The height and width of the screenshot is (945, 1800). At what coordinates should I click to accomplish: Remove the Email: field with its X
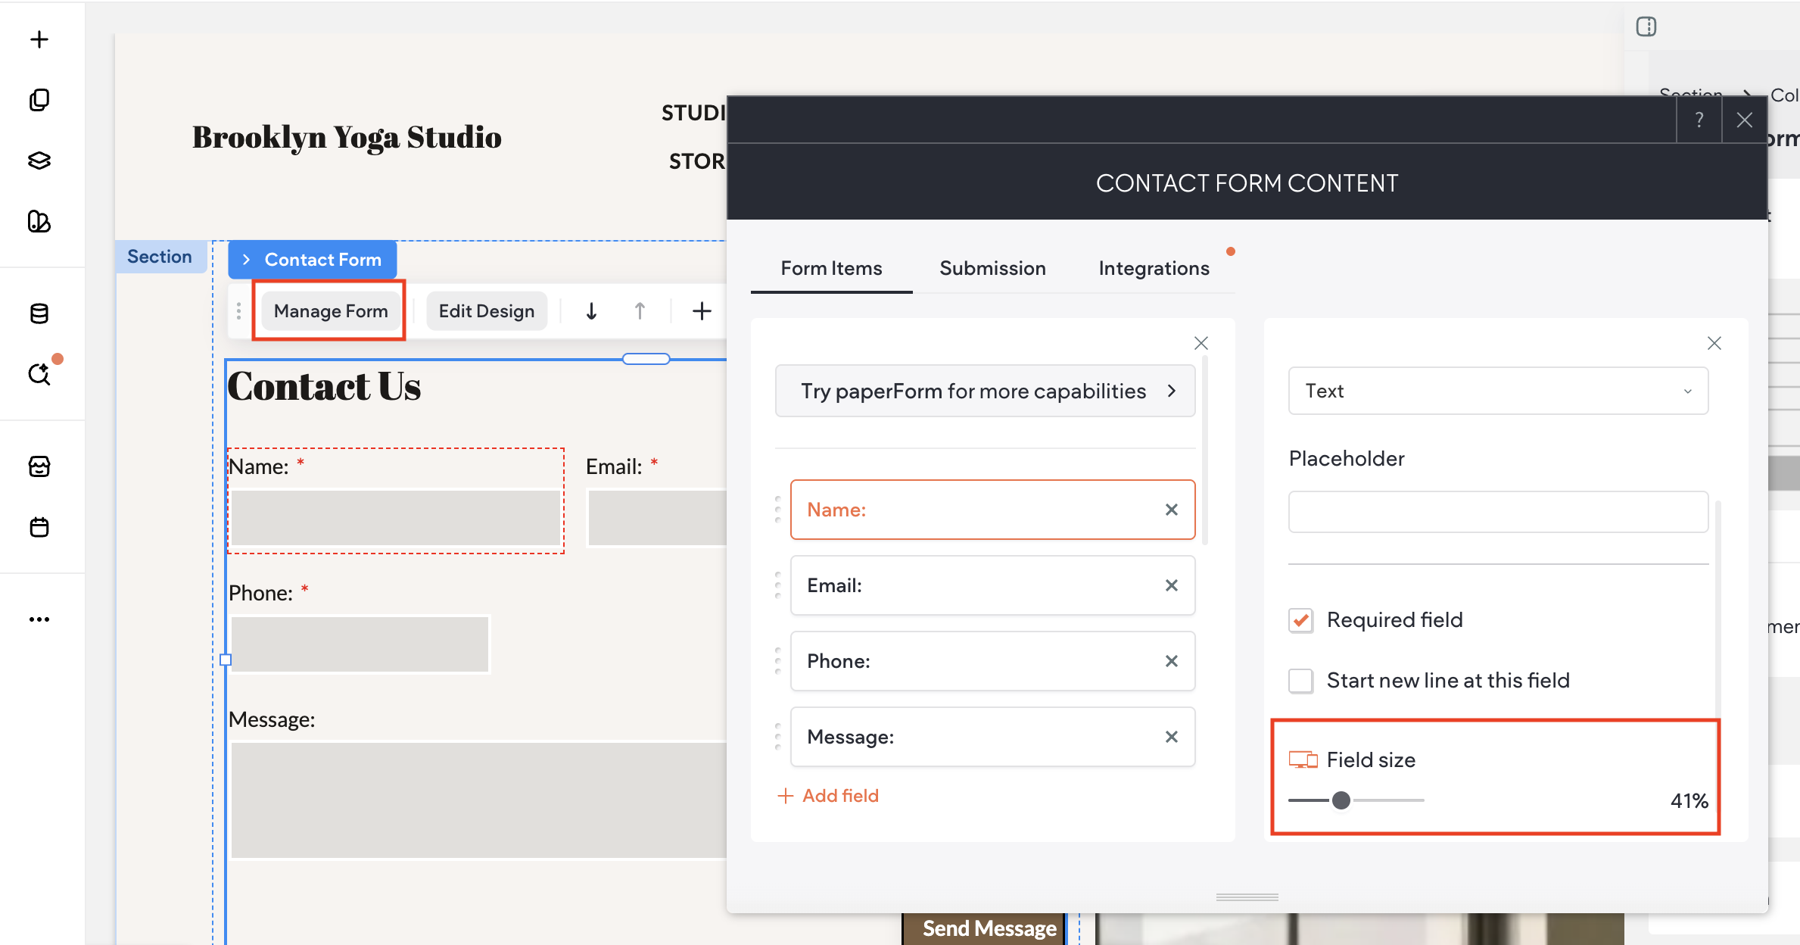click(x=1171, y=585)
